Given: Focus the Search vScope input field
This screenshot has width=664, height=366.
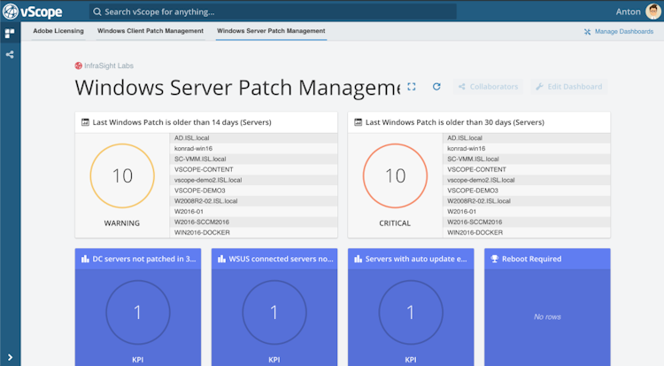Looking at the screenshot, I should (274, 12).
